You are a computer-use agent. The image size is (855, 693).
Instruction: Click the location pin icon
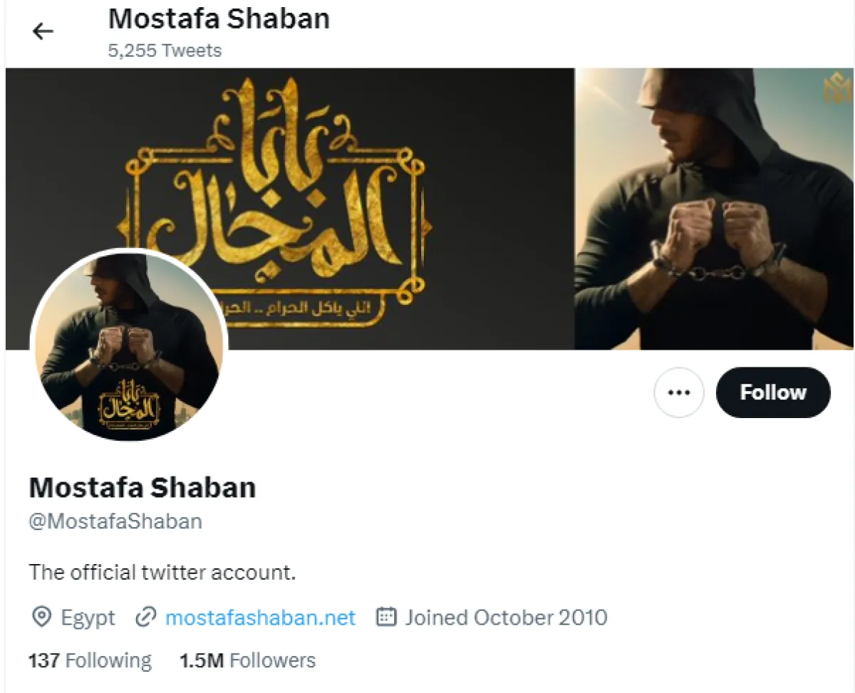pyautogui.click(x=41, y=617)
